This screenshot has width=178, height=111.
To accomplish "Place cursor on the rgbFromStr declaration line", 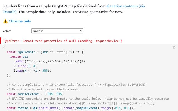I will click(45, 52).
